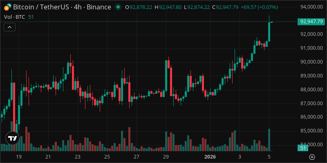Click the 2026 date axis label
This screenshot has height=163, width=327.
click(210, 156)
